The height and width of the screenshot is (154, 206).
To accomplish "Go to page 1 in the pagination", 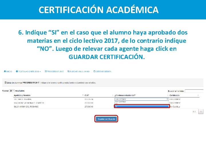I will coord(201,112).
